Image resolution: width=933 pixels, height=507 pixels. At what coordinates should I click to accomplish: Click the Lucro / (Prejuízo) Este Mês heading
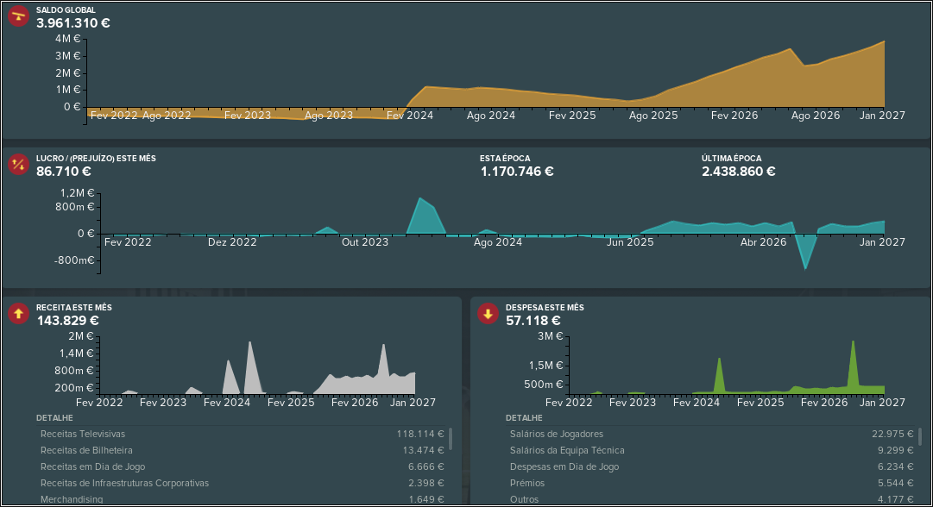point(96,158)
